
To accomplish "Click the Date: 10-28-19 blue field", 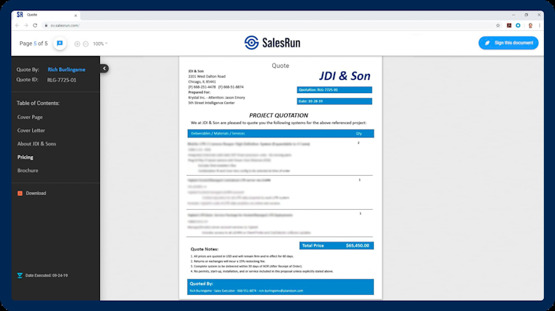I will point(334,101).
